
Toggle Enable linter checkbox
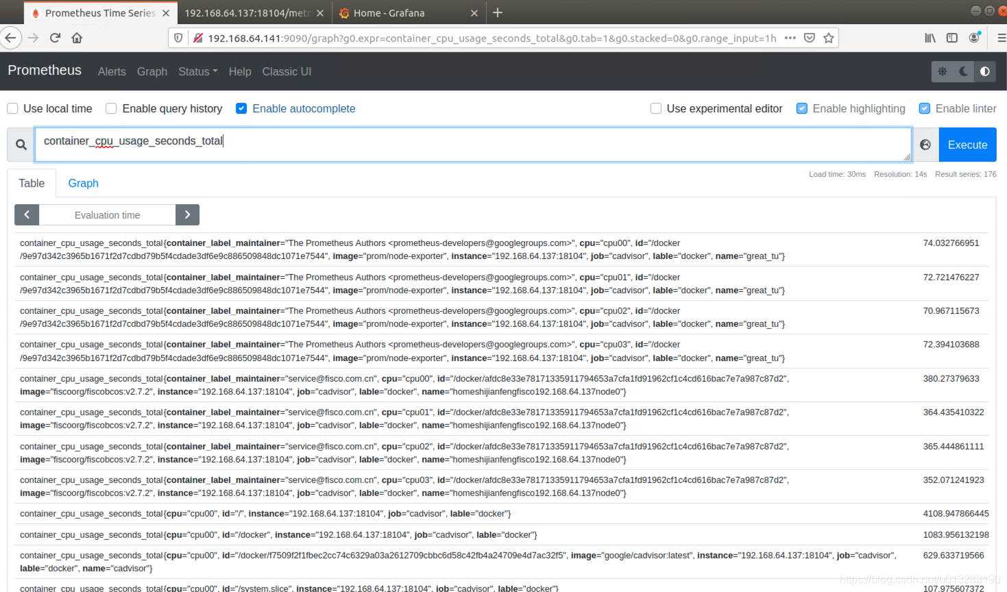[925, 108]
